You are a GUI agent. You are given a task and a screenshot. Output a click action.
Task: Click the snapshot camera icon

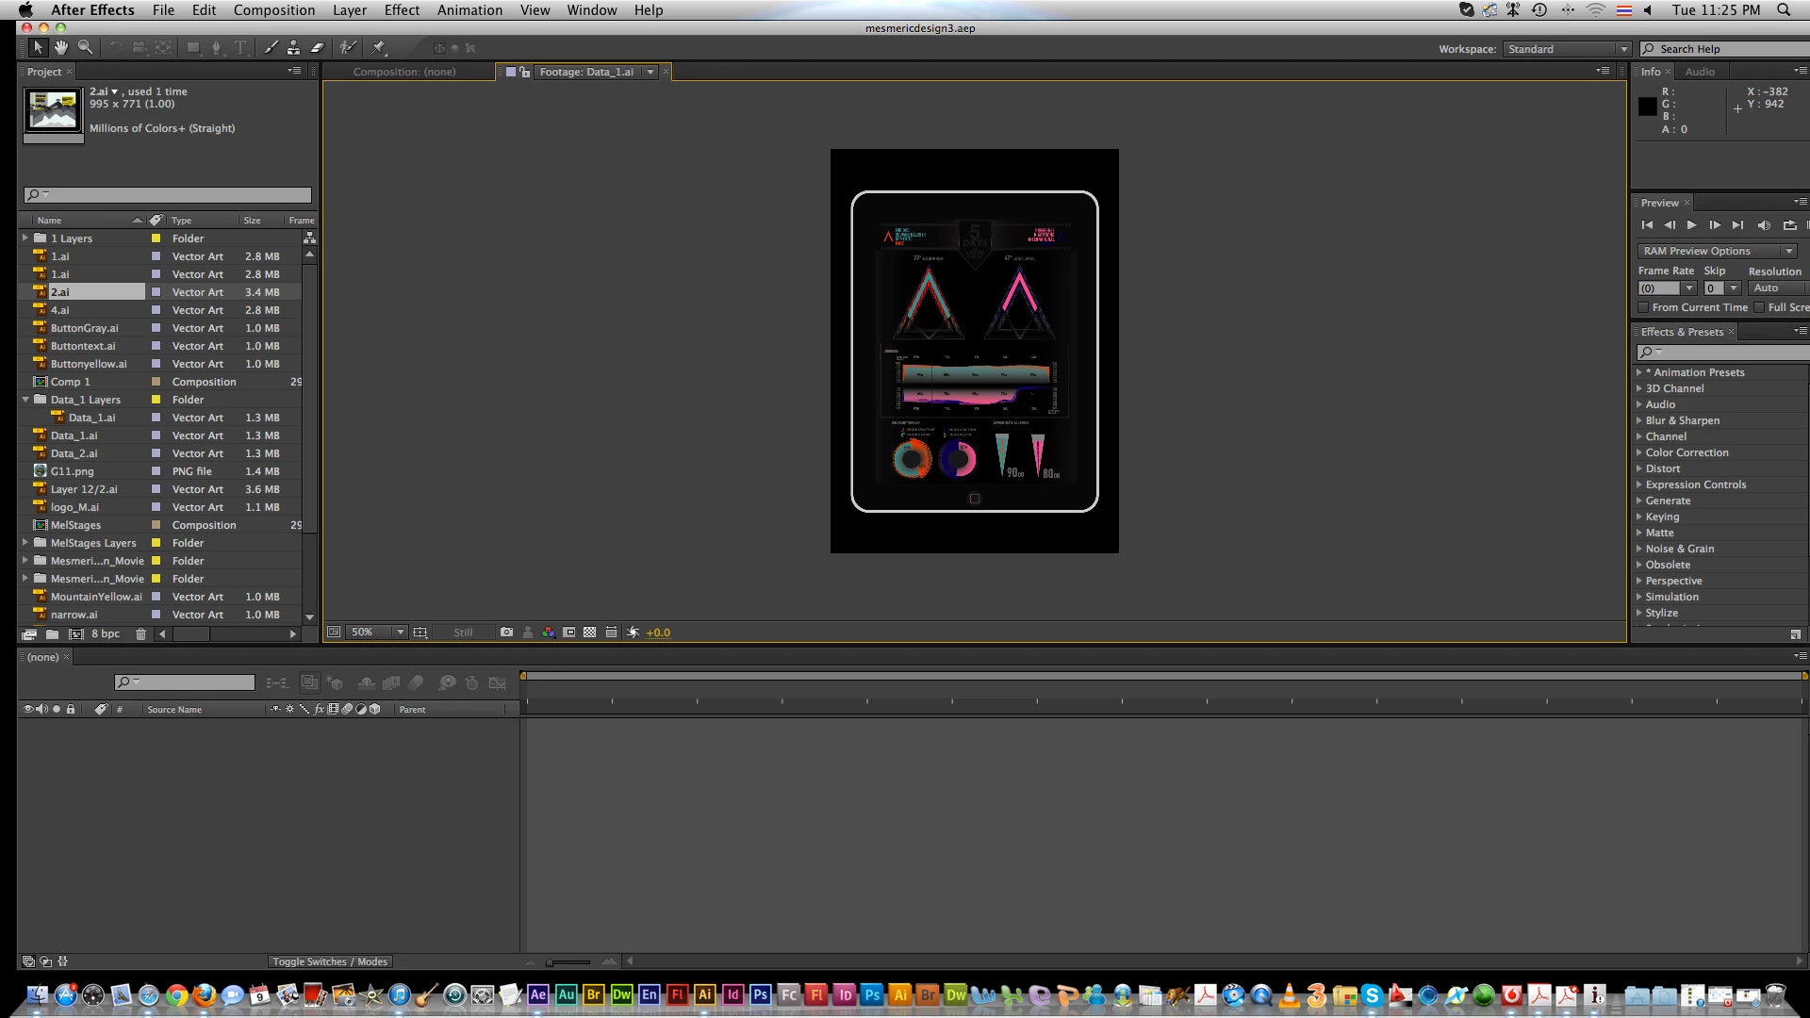[x=506, y=632]
